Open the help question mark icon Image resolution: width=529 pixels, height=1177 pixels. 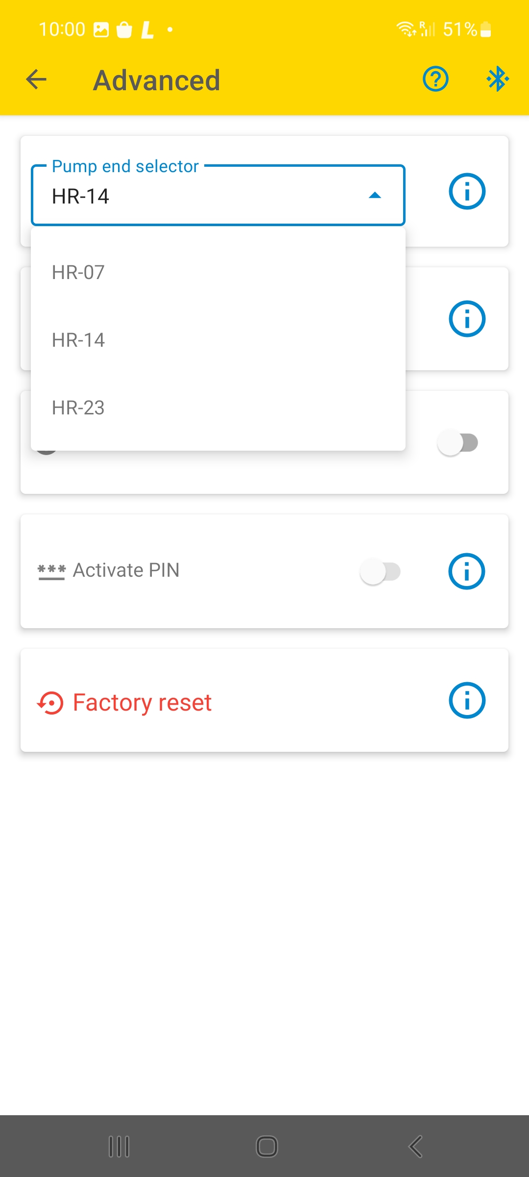click(435, 79)
